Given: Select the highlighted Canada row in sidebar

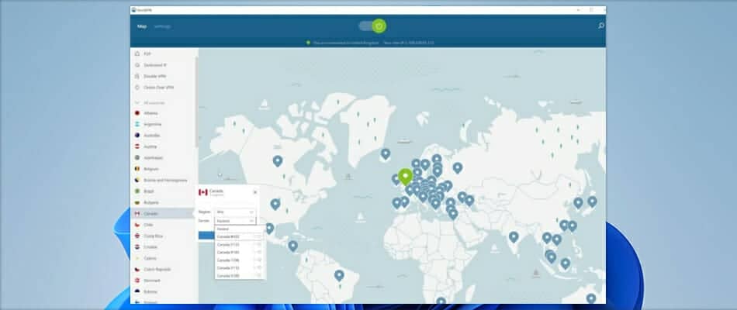Looking at the screenshot, I should tap(164, 214).
